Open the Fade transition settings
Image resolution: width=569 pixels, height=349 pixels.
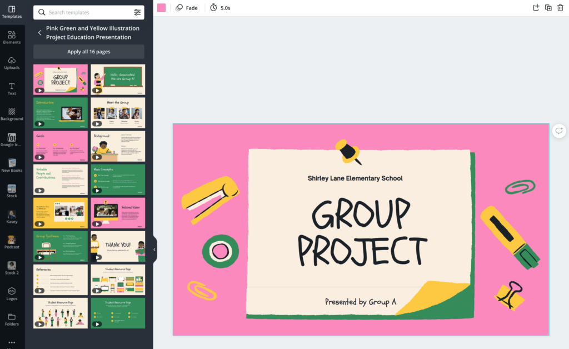point(187,8)
